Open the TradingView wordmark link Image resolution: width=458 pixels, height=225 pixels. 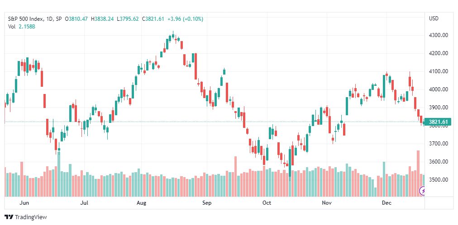click(x=30, y=217)
